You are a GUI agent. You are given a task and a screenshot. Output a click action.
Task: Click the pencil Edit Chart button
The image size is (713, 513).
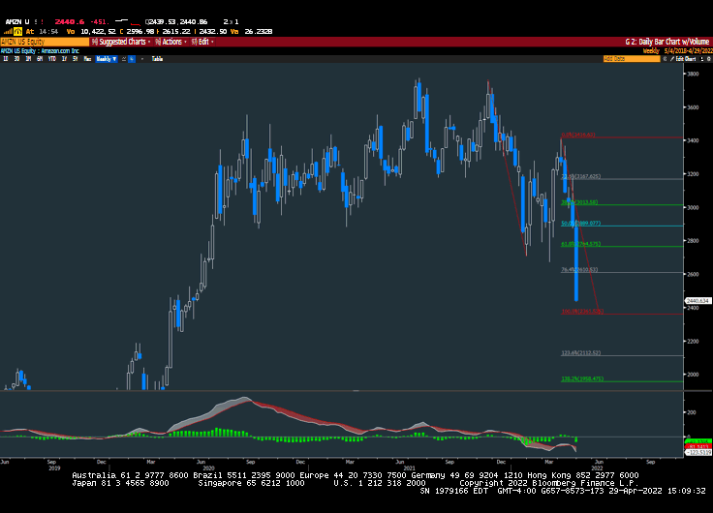click(x=683, y=59)
